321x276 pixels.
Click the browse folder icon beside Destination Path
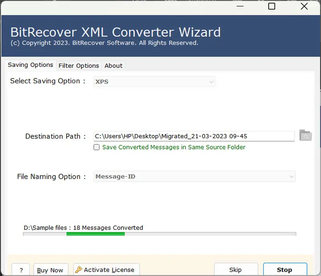tap(305, 136)
